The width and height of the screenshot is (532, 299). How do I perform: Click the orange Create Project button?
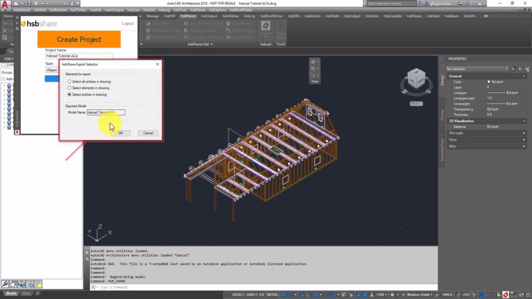[x=79, y=39]
